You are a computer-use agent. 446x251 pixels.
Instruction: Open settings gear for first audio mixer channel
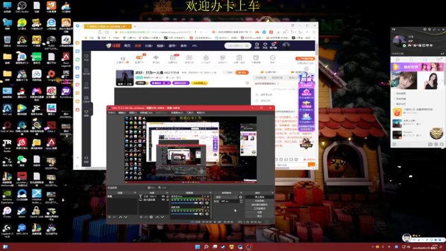207,203
